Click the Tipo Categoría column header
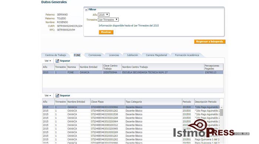The image size is (259, 144). coord(153,102)
